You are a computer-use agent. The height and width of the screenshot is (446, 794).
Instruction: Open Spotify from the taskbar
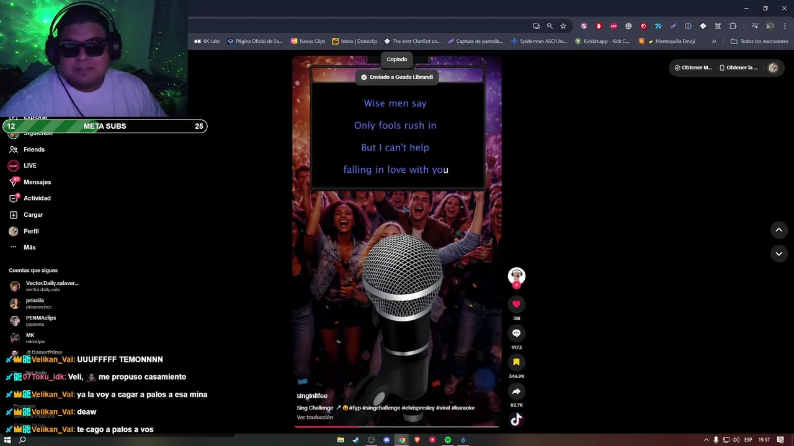[448, 440]
